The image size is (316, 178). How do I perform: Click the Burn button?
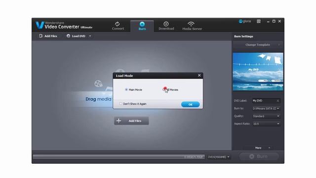[259, 156]
